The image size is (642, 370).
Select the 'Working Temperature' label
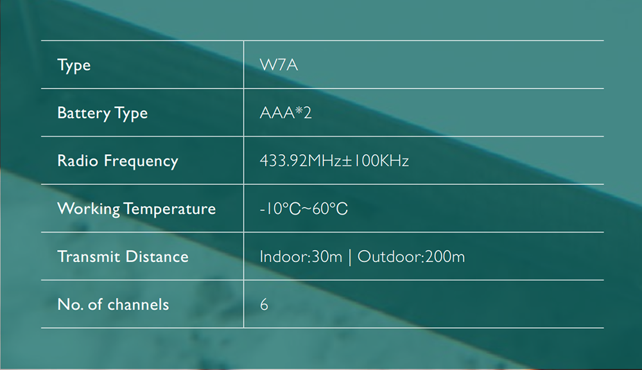(x=136, y=209)
